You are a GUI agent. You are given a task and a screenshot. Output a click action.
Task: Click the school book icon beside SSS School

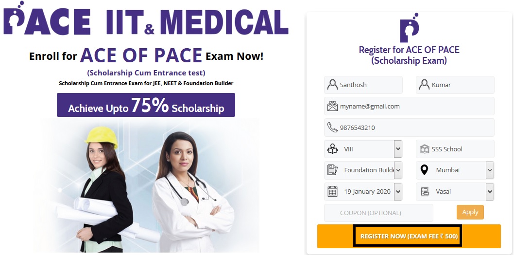[424, 149]
